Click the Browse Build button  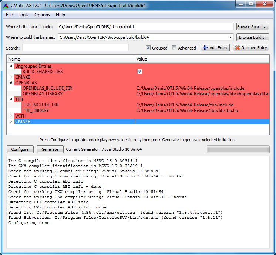click(253, 37)
